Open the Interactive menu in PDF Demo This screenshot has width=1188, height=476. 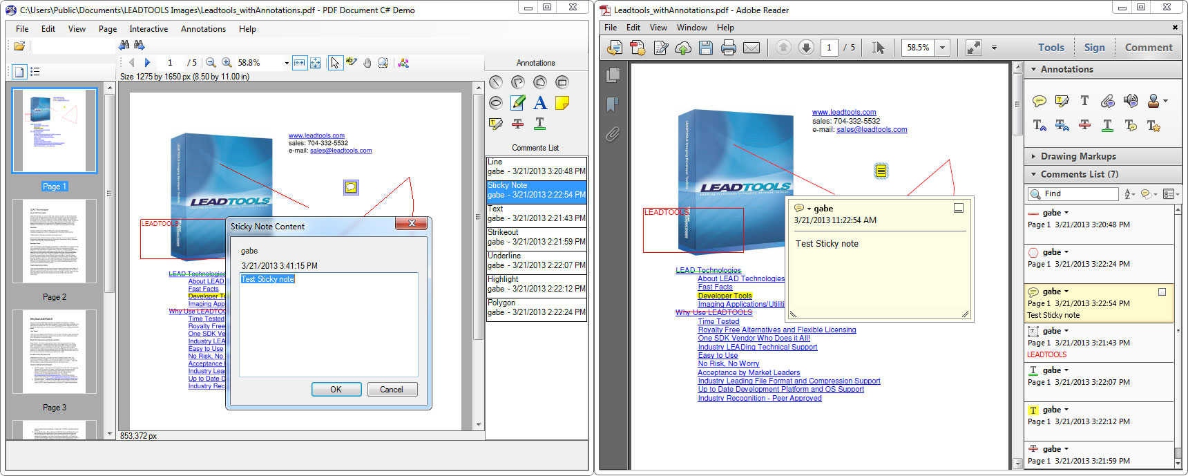coord(148,29)
